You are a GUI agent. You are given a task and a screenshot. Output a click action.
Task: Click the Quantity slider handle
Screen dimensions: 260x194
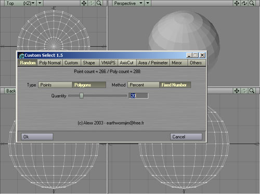[x=82, y=95]
